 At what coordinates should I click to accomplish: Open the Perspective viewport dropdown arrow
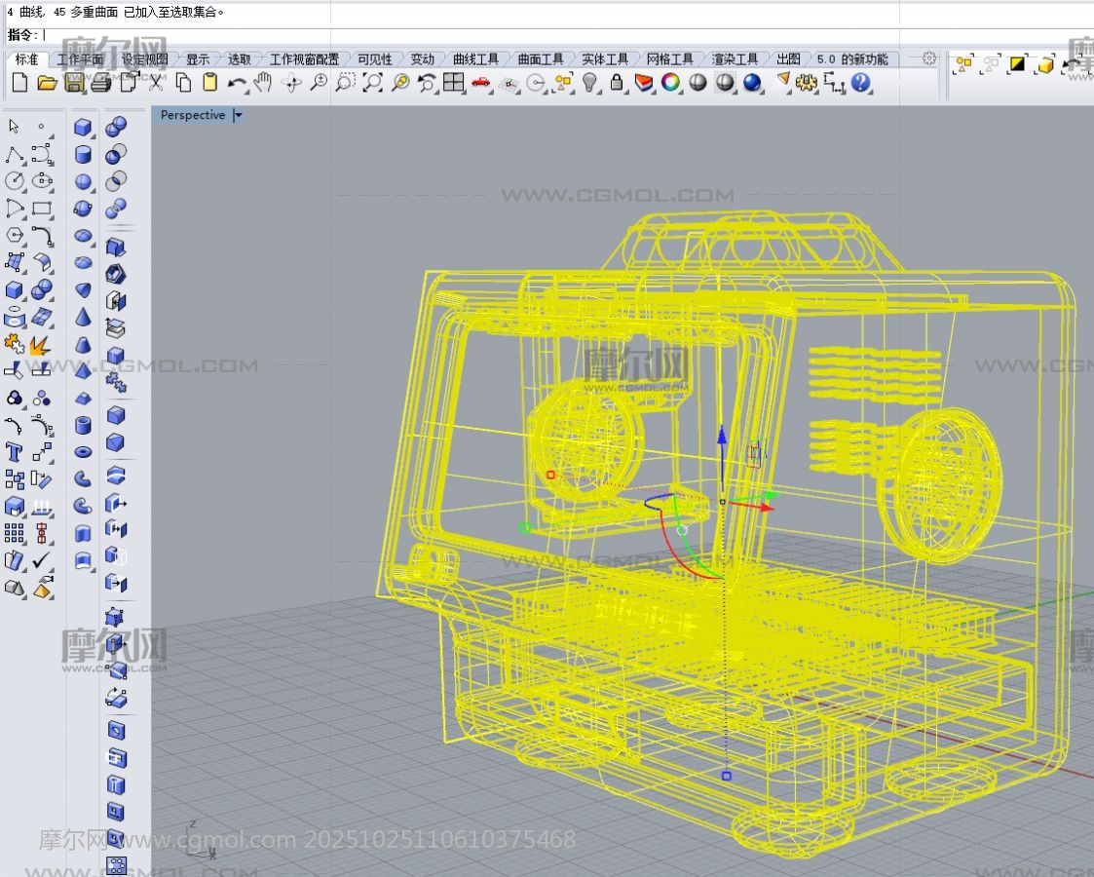coord(239,115)
